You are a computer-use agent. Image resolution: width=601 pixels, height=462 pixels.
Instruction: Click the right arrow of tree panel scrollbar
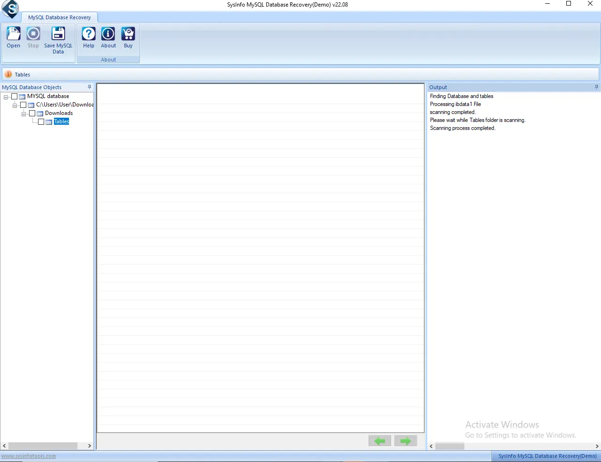pyautogui.click(x=90, y=446)
